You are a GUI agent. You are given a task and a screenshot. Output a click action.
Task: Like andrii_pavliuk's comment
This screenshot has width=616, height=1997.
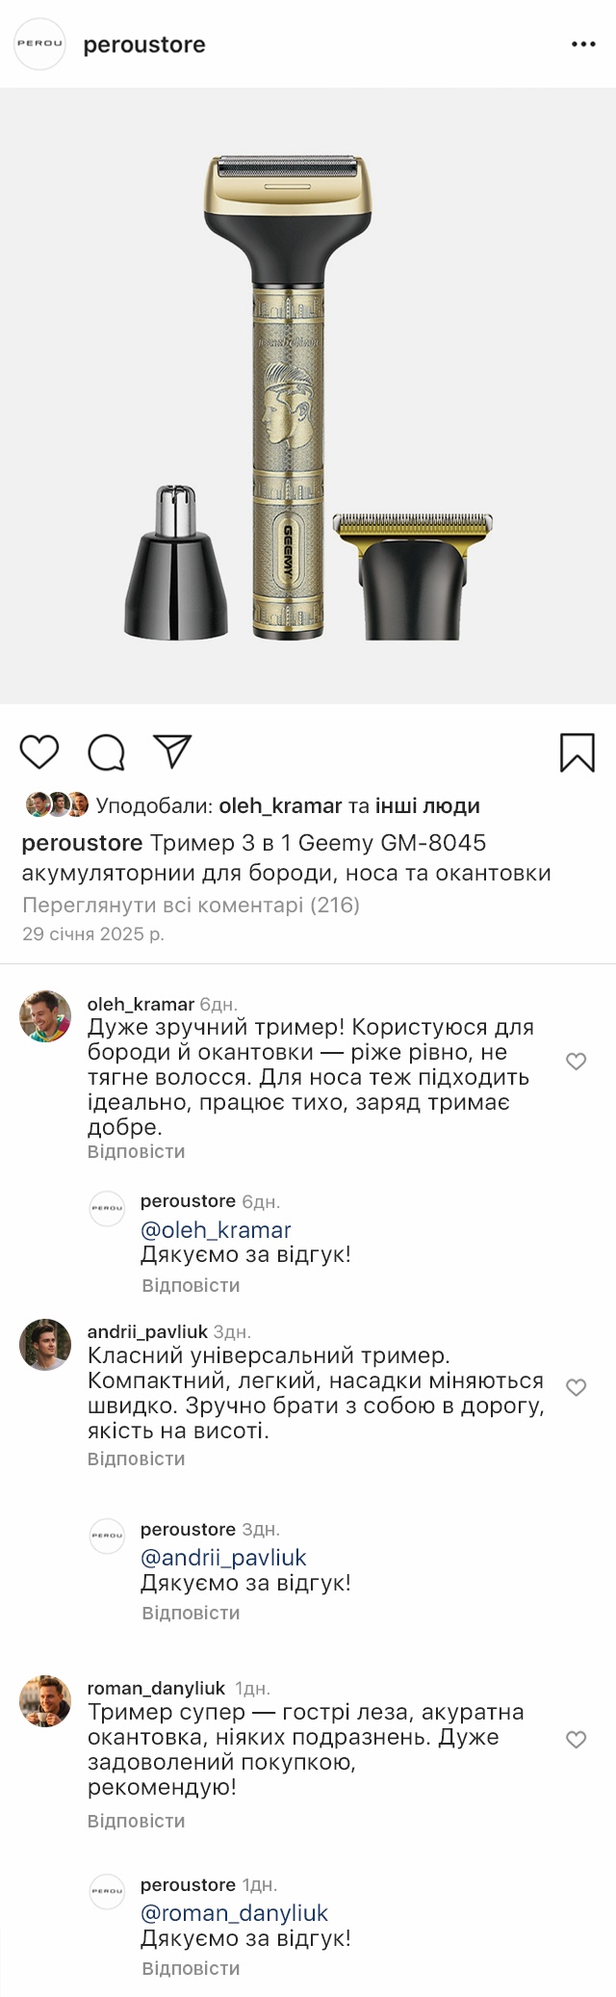pyautogui.click(x=576, y=1387)
